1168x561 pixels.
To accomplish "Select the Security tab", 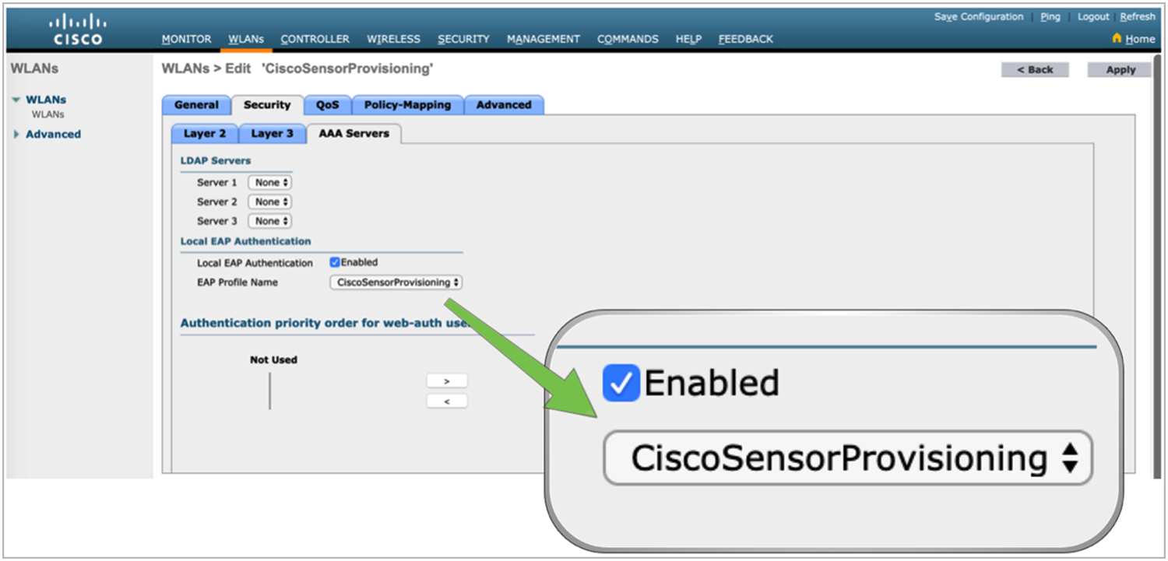I will pos(267,105).
